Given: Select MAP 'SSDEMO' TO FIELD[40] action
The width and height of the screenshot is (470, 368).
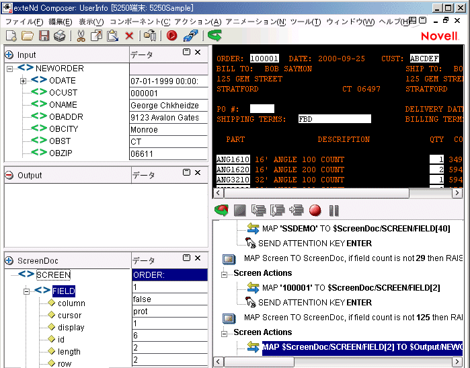Looking at the screenshot, I should pyautogui.click(x=356, y=229).
